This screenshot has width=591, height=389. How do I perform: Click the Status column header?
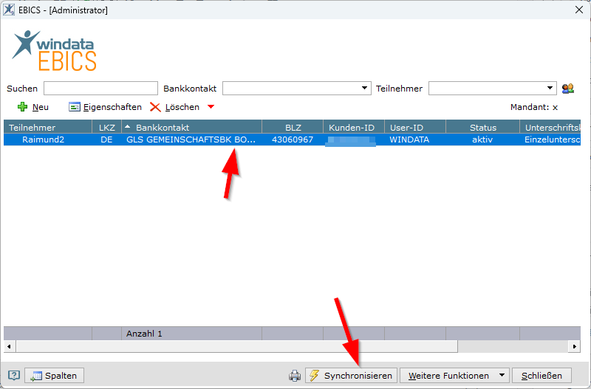point(482,128)
